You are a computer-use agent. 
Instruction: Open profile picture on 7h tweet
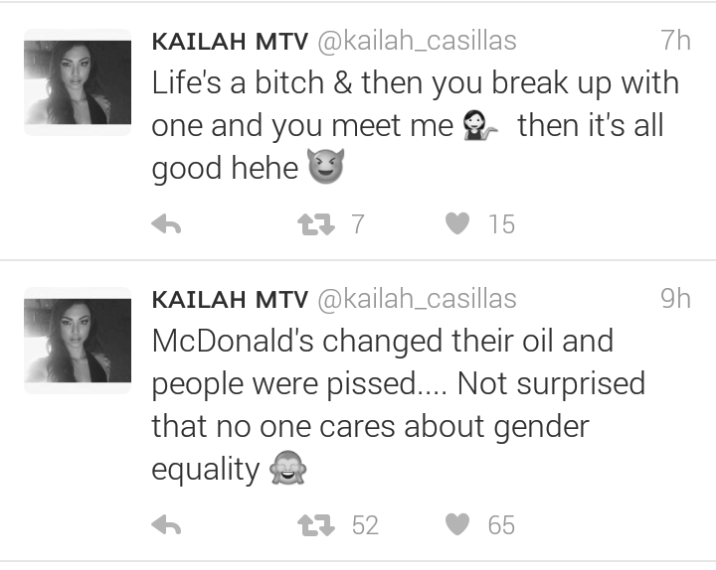tap(78, 82)
